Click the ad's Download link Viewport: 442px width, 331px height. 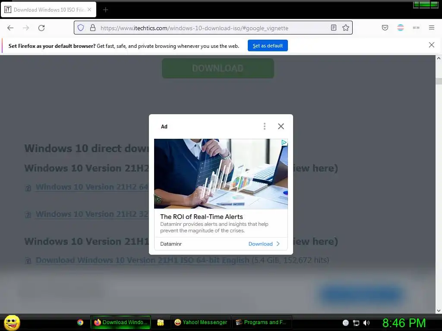(264, 244)
